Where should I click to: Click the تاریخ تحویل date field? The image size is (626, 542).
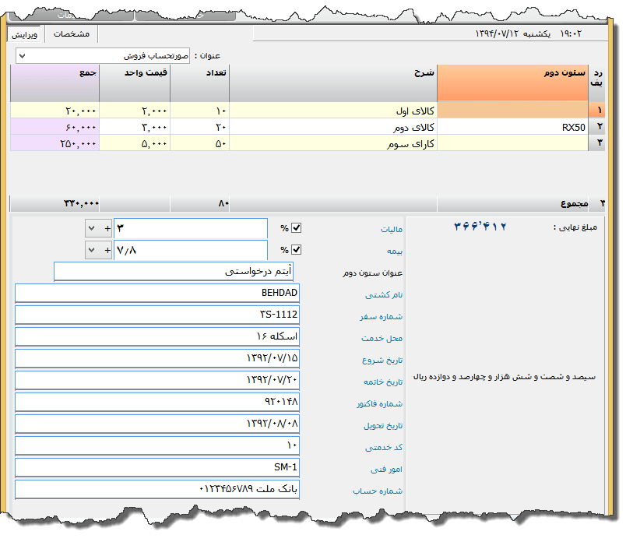156,424
